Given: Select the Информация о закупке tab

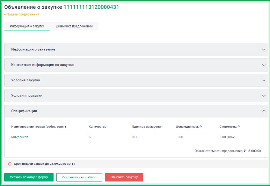Looking at the screenshot, I should tap(27, 26).
